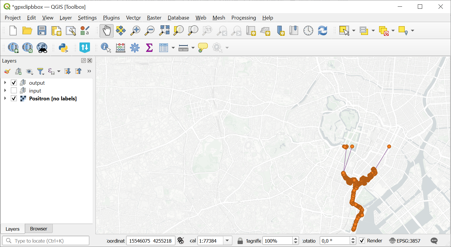Open the Temporal Controller panel
The width and height of the screenshot is (451, 247).
[308, 31]
